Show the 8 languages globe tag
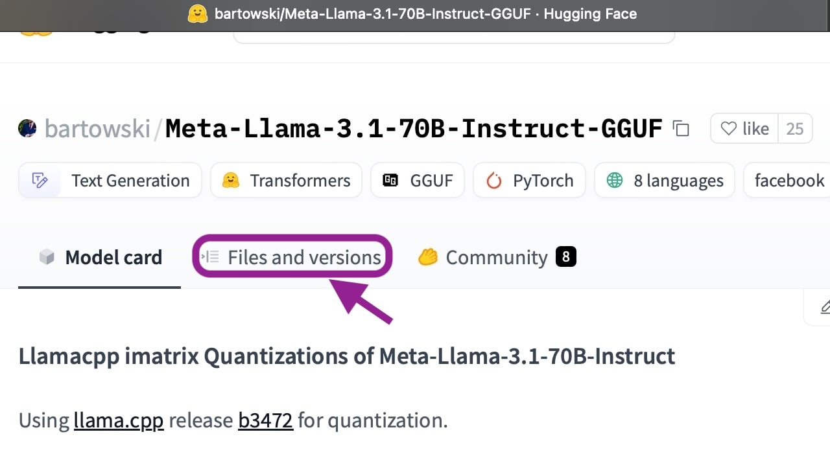Screen dimensions: 830x465 pyautogui.click(x=665, y=181)
